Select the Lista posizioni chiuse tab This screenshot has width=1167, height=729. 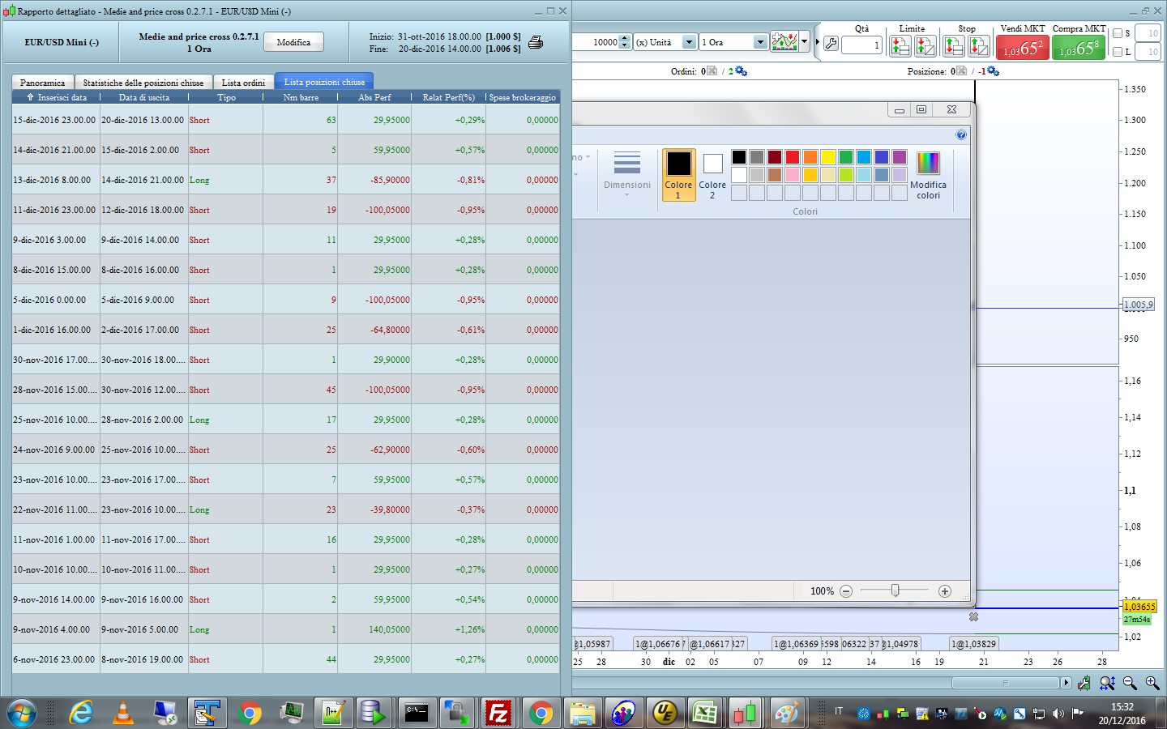(x=324, y=82)
